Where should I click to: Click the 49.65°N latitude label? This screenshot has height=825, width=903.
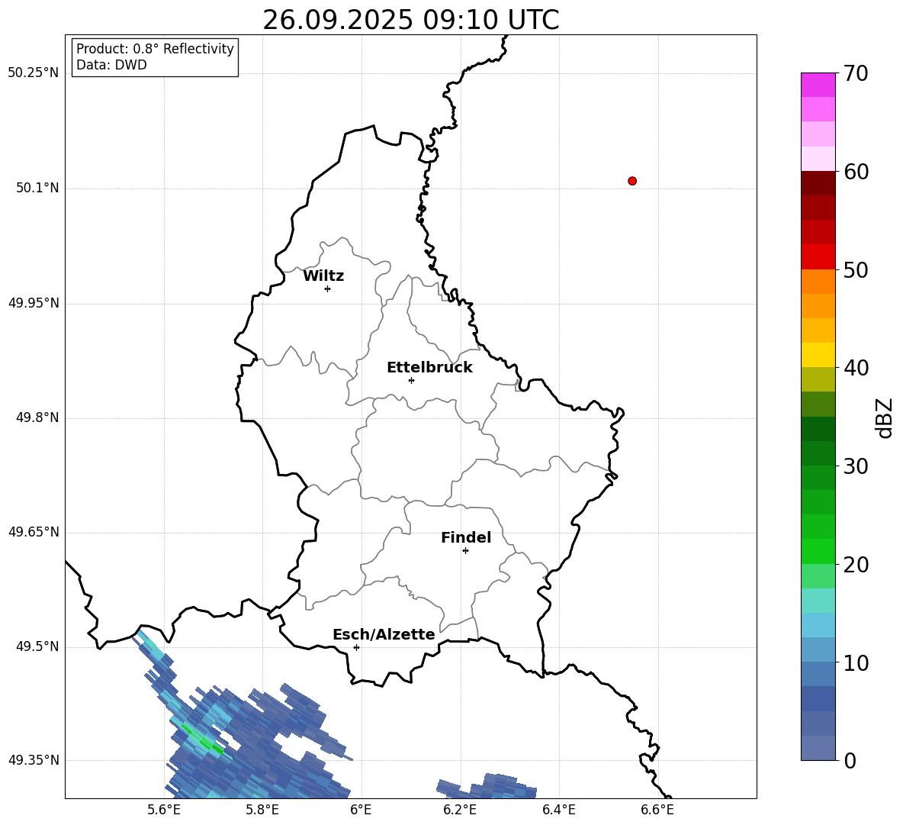[x=34, y=532]
